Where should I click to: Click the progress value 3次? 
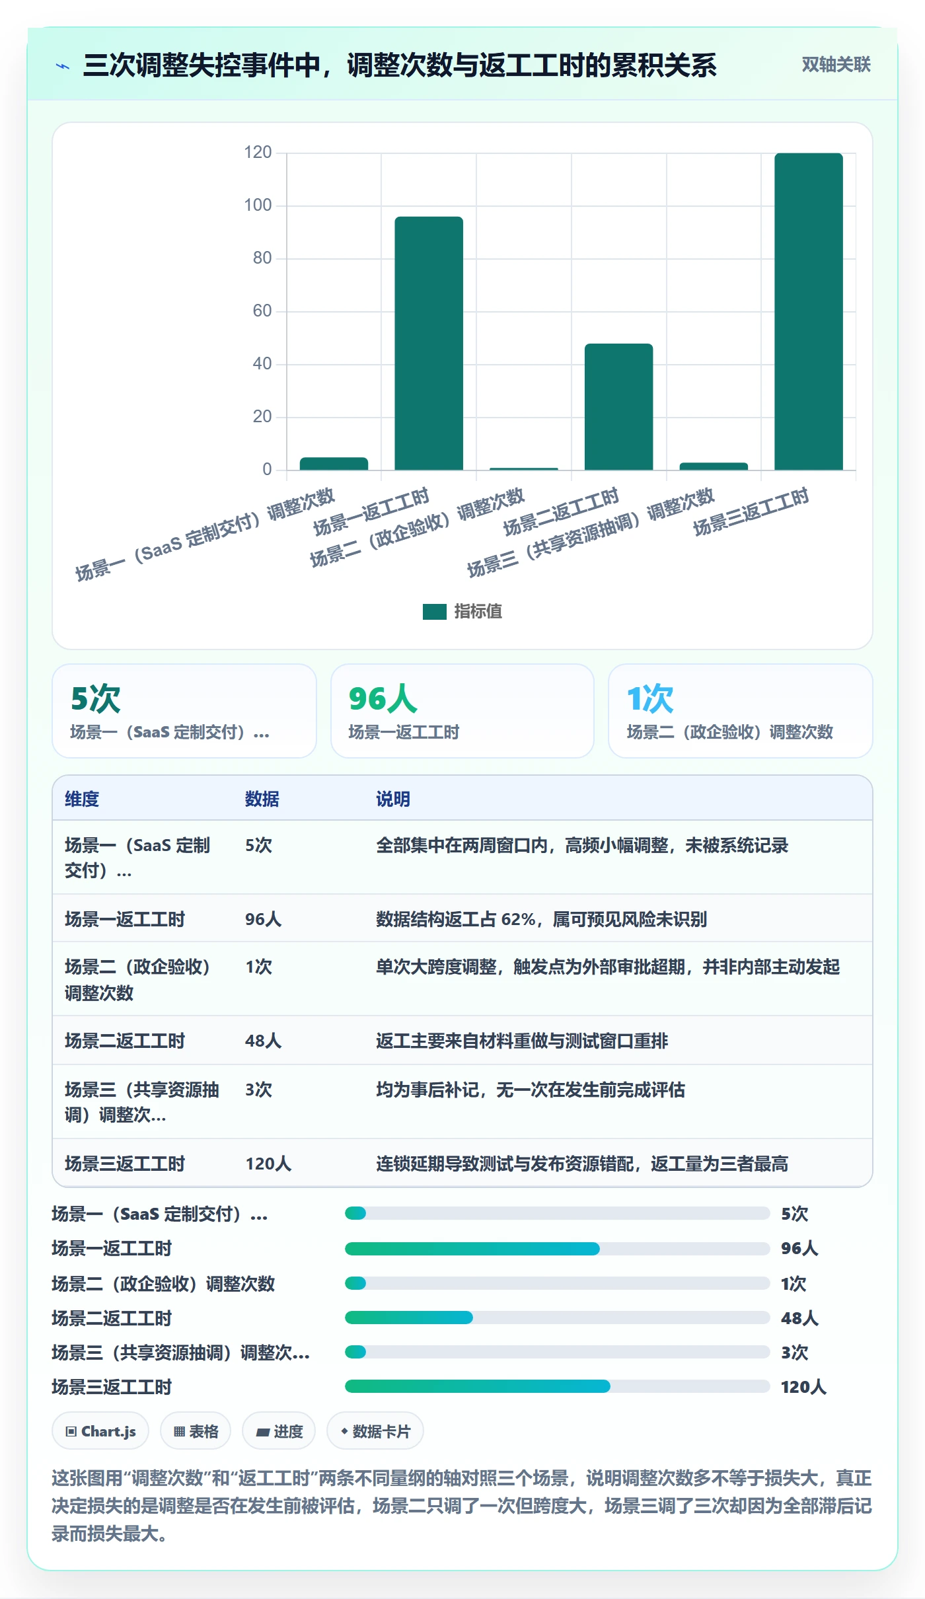795,1353
